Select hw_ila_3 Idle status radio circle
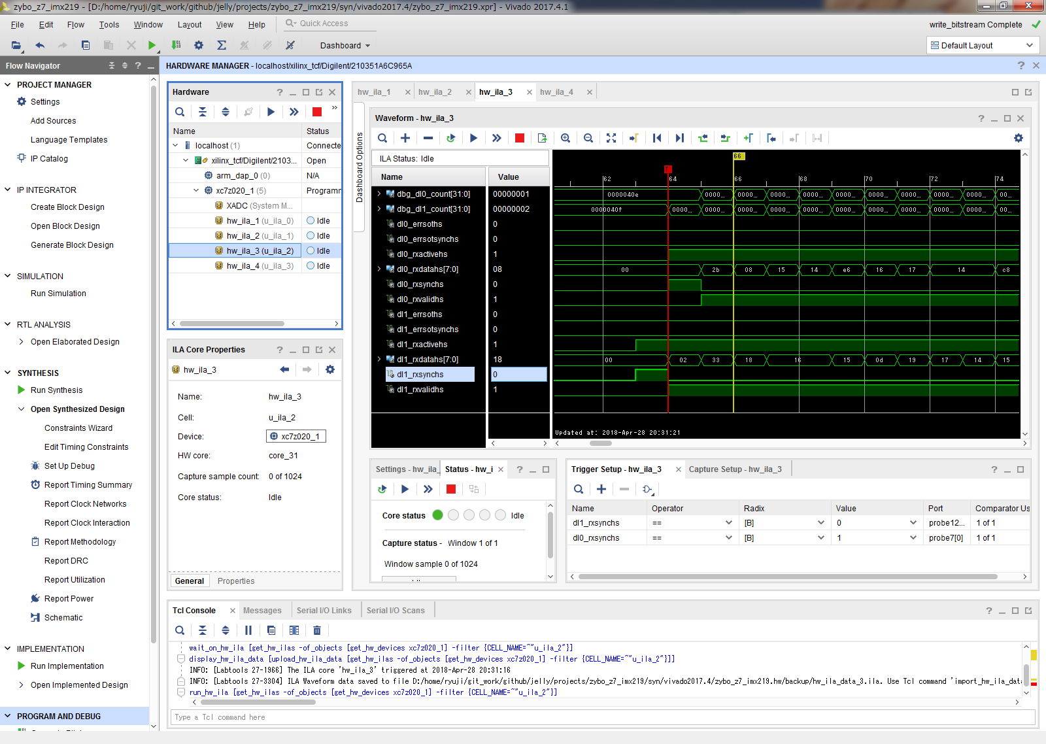Screen dimensions: 1046x744 (x=311, y=250)
